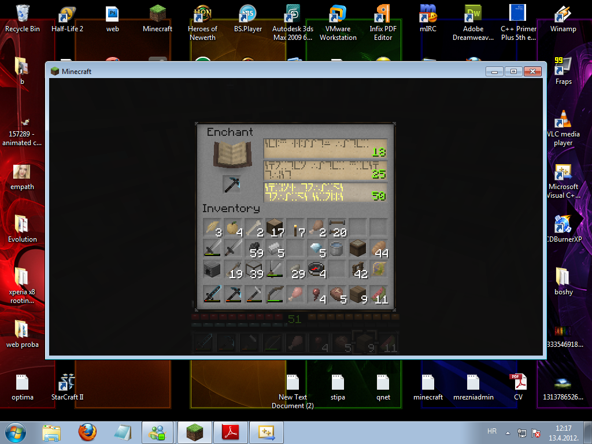Pick the diamond pickaxe in the enchant slot

232,184
